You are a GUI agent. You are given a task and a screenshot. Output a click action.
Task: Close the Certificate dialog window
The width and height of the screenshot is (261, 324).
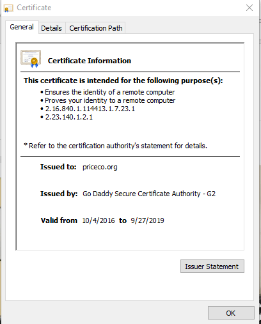tap(249, 8)
